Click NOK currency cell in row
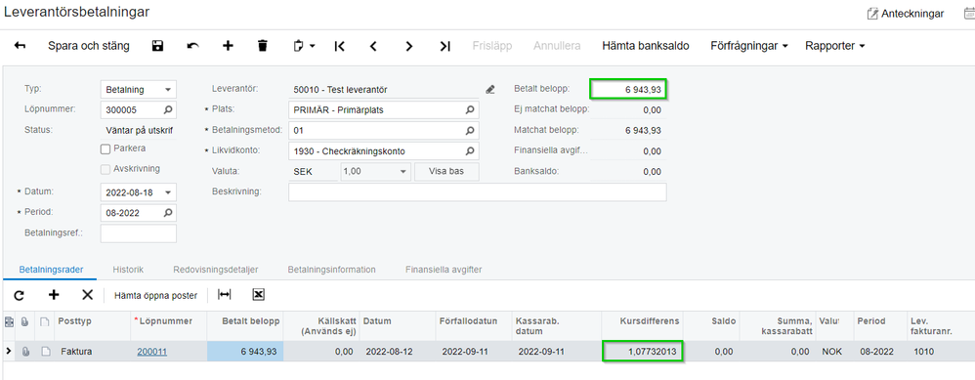The image size is (975, 380). click(x=832, y=352)
